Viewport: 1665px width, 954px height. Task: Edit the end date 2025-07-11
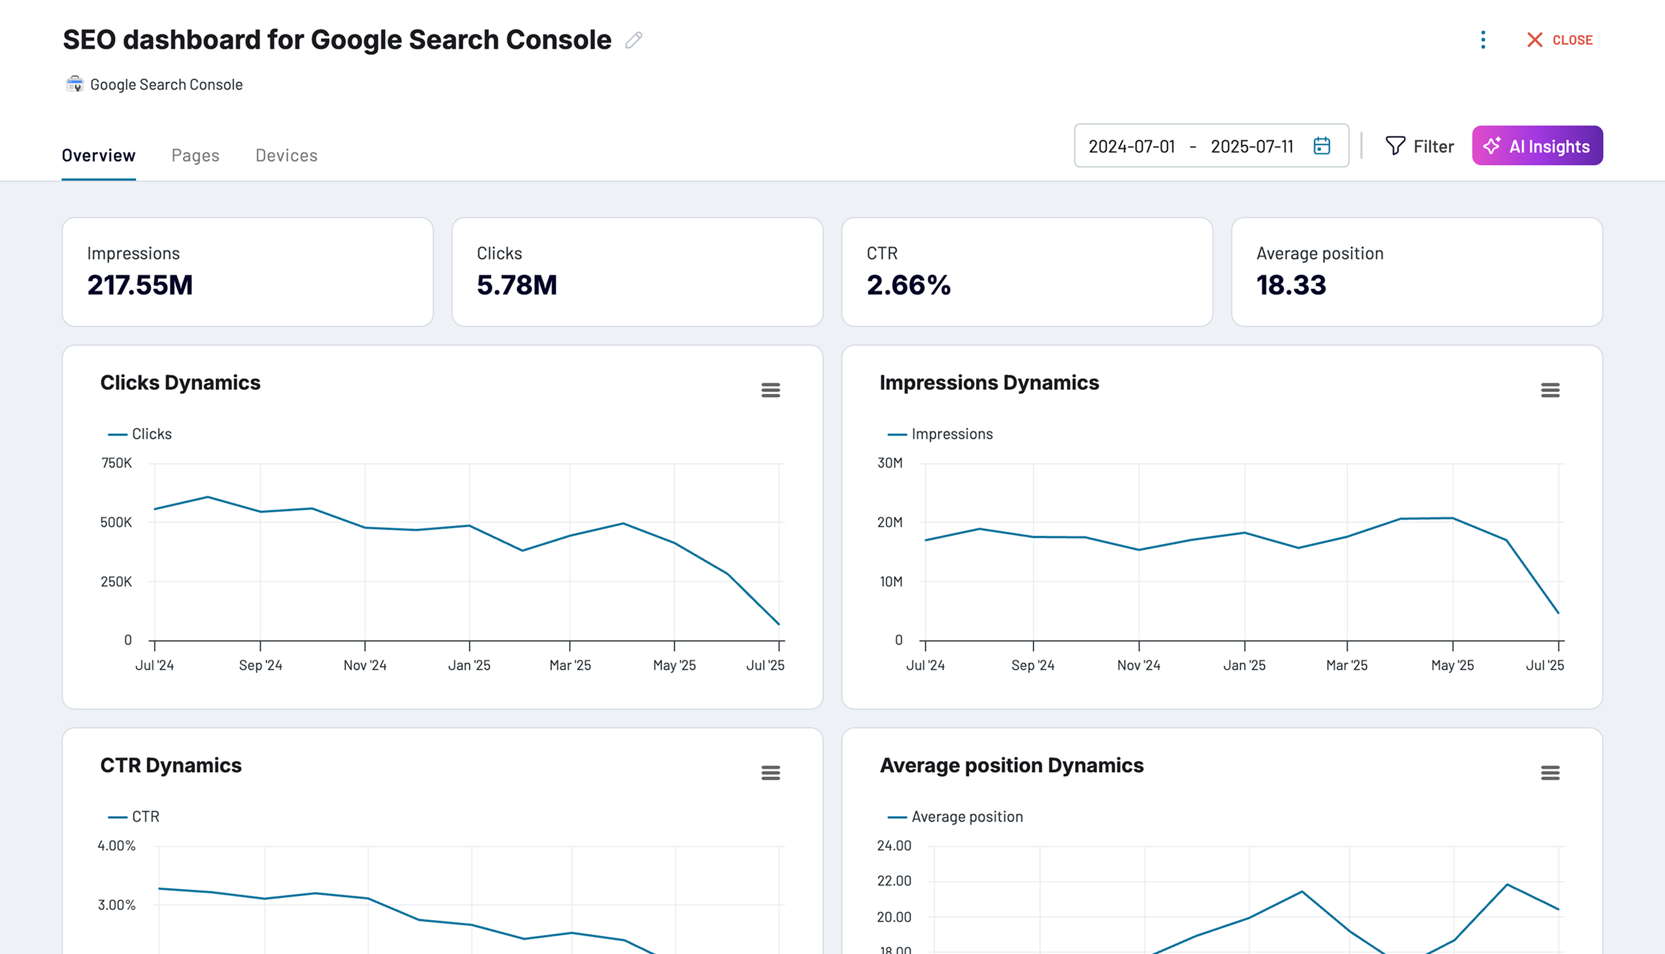point(1252,146)
